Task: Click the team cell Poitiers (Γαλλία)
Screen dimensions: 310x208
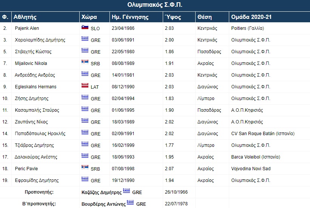Action: pyautogui.click(x=248, y=28)
